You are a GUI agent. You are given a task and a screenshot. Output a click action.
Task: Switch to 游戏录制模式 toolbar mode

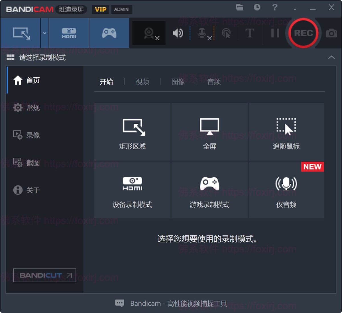[109, 33]
